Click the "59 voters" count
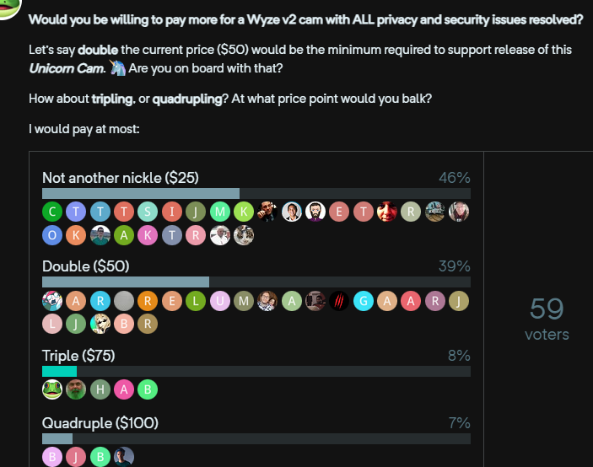This screenshot has height=467, width=593. tap(546, 319)
